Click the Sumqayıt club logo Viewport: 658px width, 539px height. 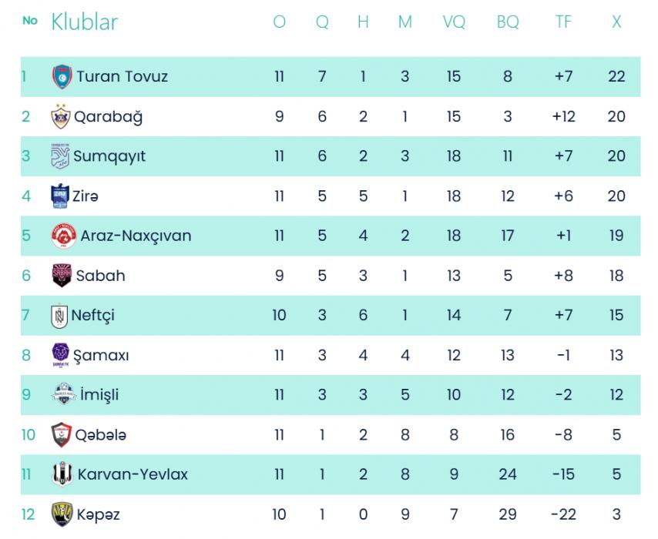60,156
